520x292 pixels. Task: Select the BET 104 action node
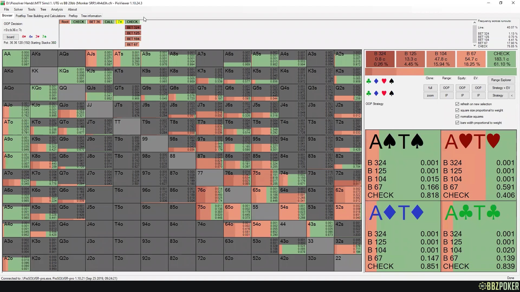(x=133, y=39)
